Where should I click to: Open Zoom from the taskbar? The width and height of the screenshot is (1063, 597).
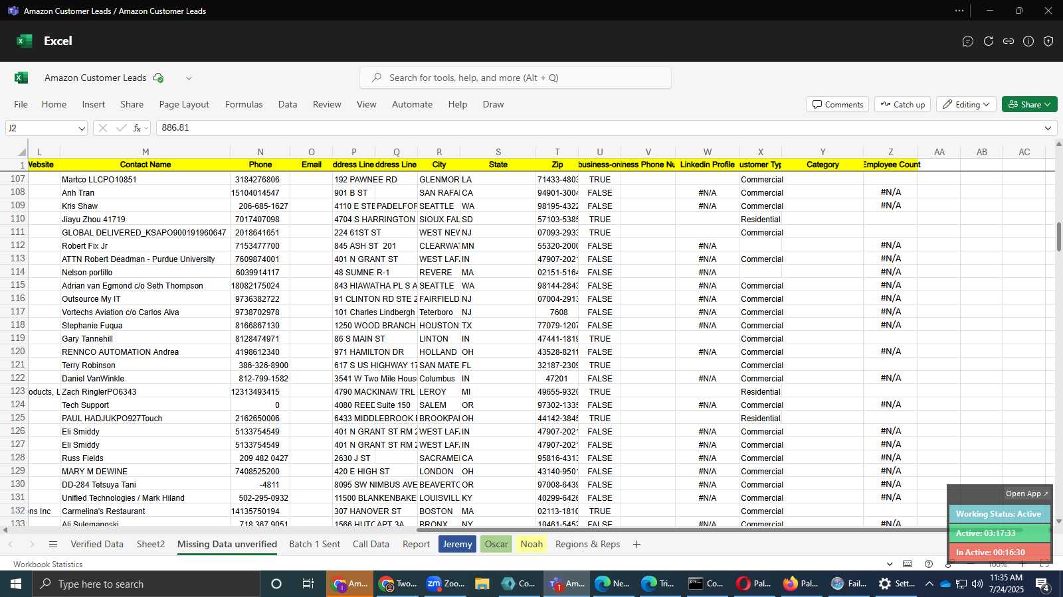pos(445,584)
